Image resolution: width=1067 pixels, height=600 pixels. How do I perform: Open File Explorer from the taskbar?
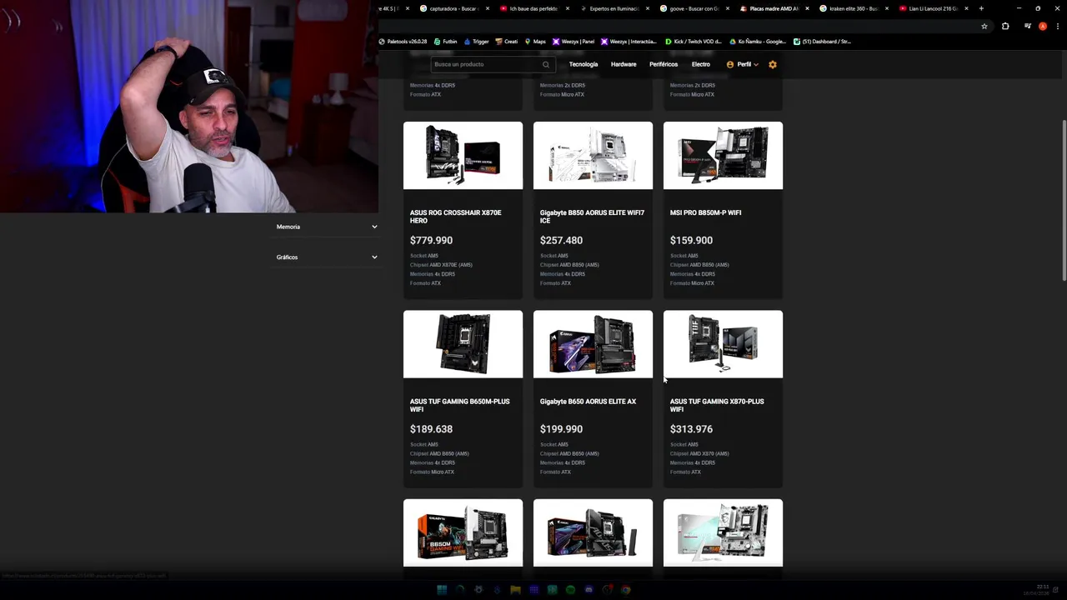tap(515, 589)
